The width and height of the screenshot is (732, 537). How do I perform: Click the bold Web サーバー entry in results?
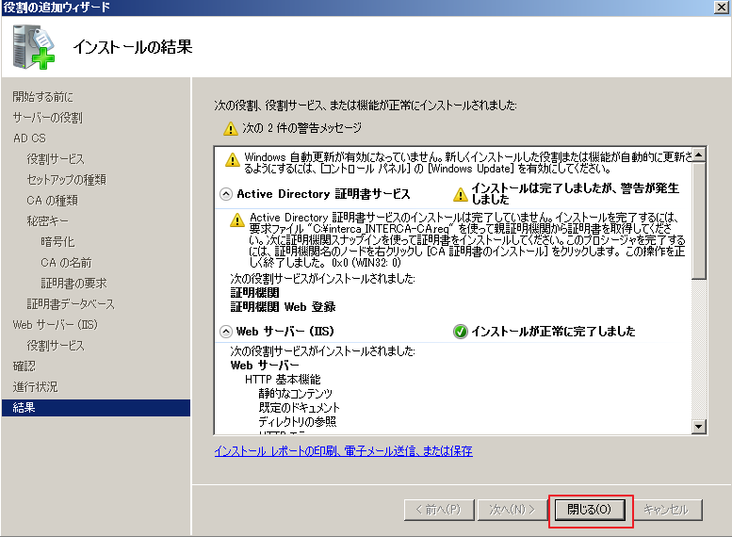click(x=265, y=366)
